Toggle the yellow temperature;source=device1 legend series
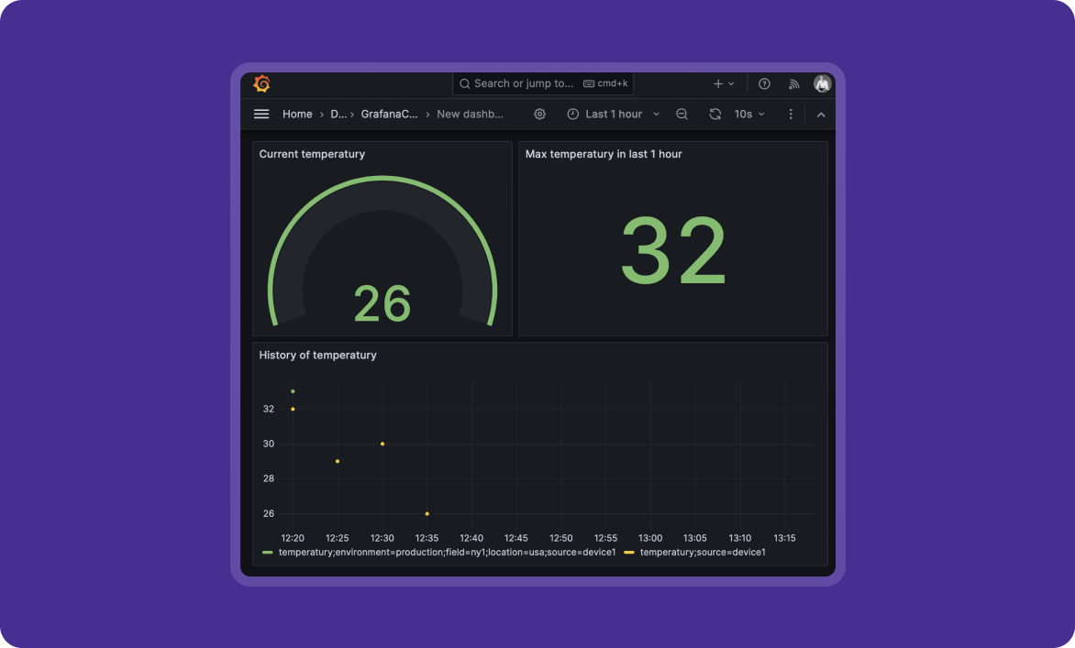 [702, 553]
